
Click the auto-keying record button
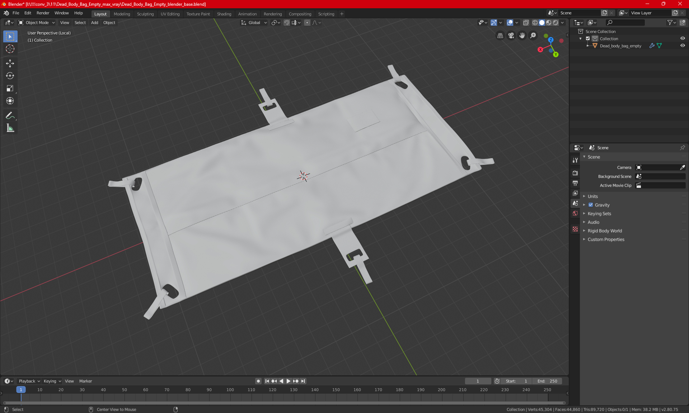(258, 381)
